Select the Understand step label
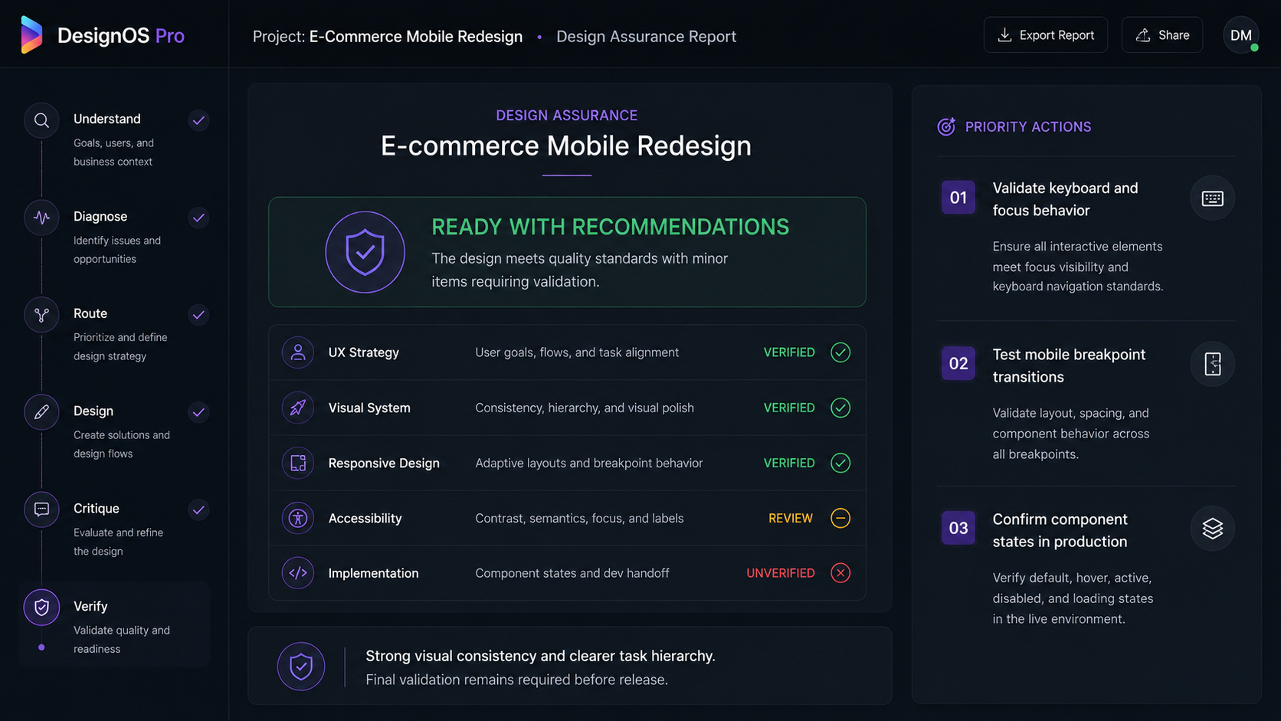The image size is (1281, 721). (107, 120)
